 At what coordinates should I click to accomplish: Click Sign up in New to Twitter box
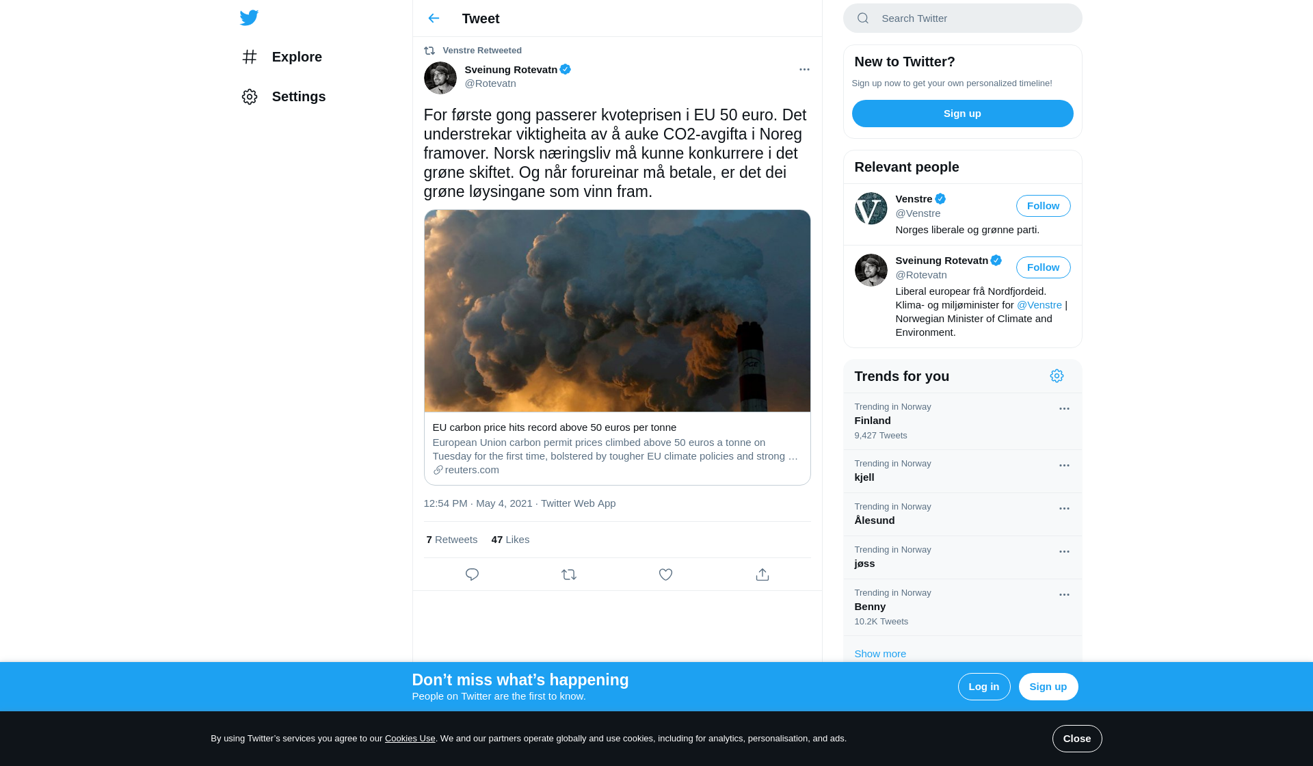963,114
